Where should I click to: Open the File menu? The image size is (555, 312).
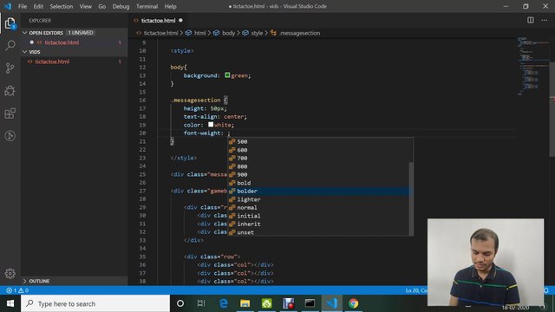point(23,6)
